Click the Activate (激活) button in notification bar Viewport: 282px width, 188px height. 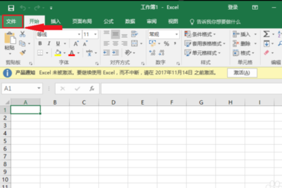coord(242,73)
